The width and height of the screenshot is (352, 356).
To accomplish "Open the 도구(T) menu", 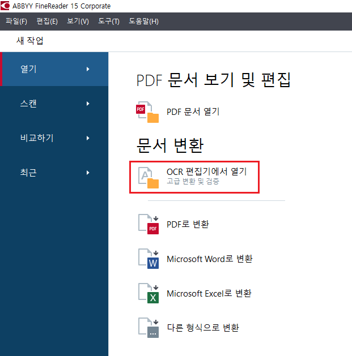I will [x=109, y=22].
